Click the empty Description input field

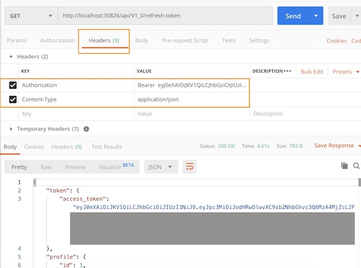click(x=305, y=114)
